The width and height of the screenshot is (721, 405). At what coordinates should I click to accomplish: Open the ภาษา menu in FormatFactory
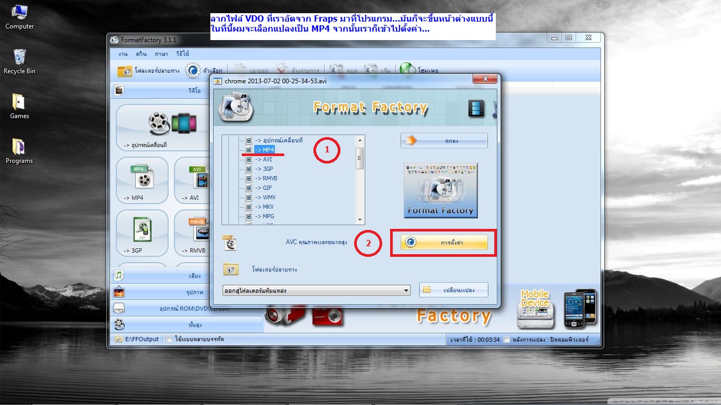[x=161, y=54]
